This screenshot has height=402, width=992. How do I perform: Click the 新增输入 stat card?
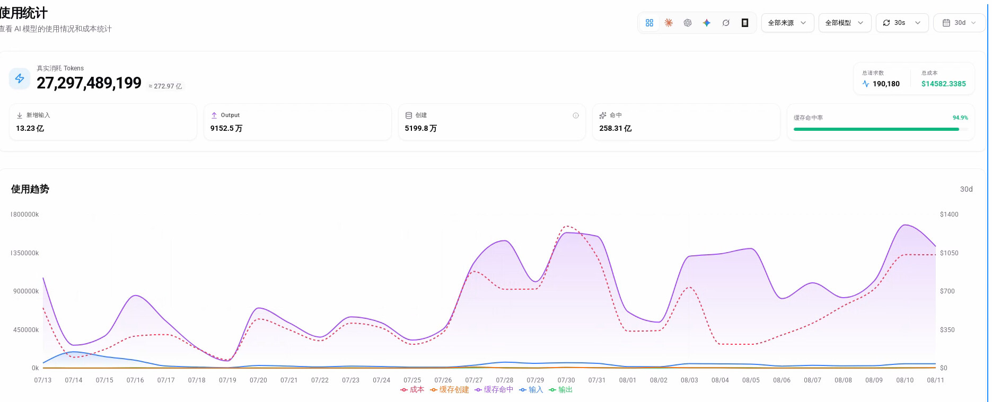103,122
